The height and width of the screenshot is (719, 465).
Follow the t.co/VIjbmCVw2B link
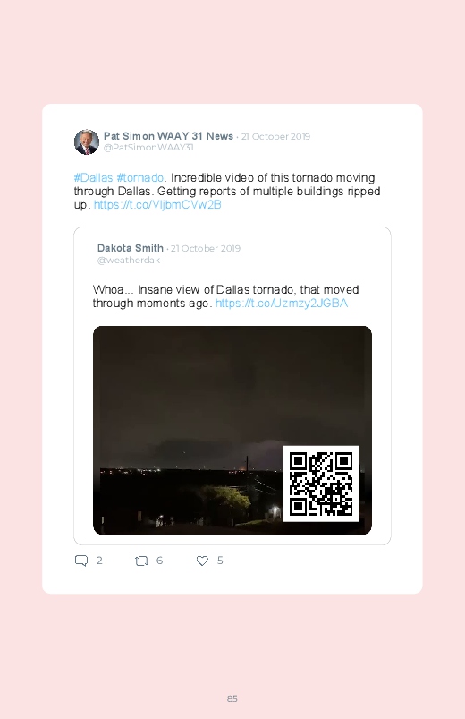point(157,204)
